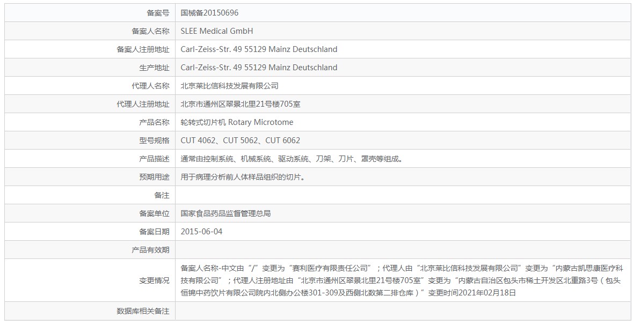Click the address value in 生产地址 row

259,68
